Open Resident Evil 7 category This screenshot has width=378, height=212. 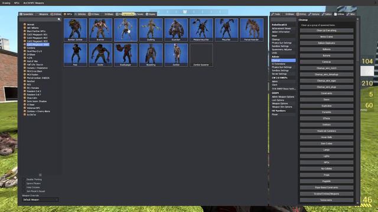[34, 95]
